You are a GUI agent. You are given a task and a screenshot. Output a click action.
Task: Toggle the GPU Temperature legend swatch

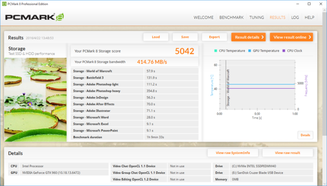coord(250,51)
